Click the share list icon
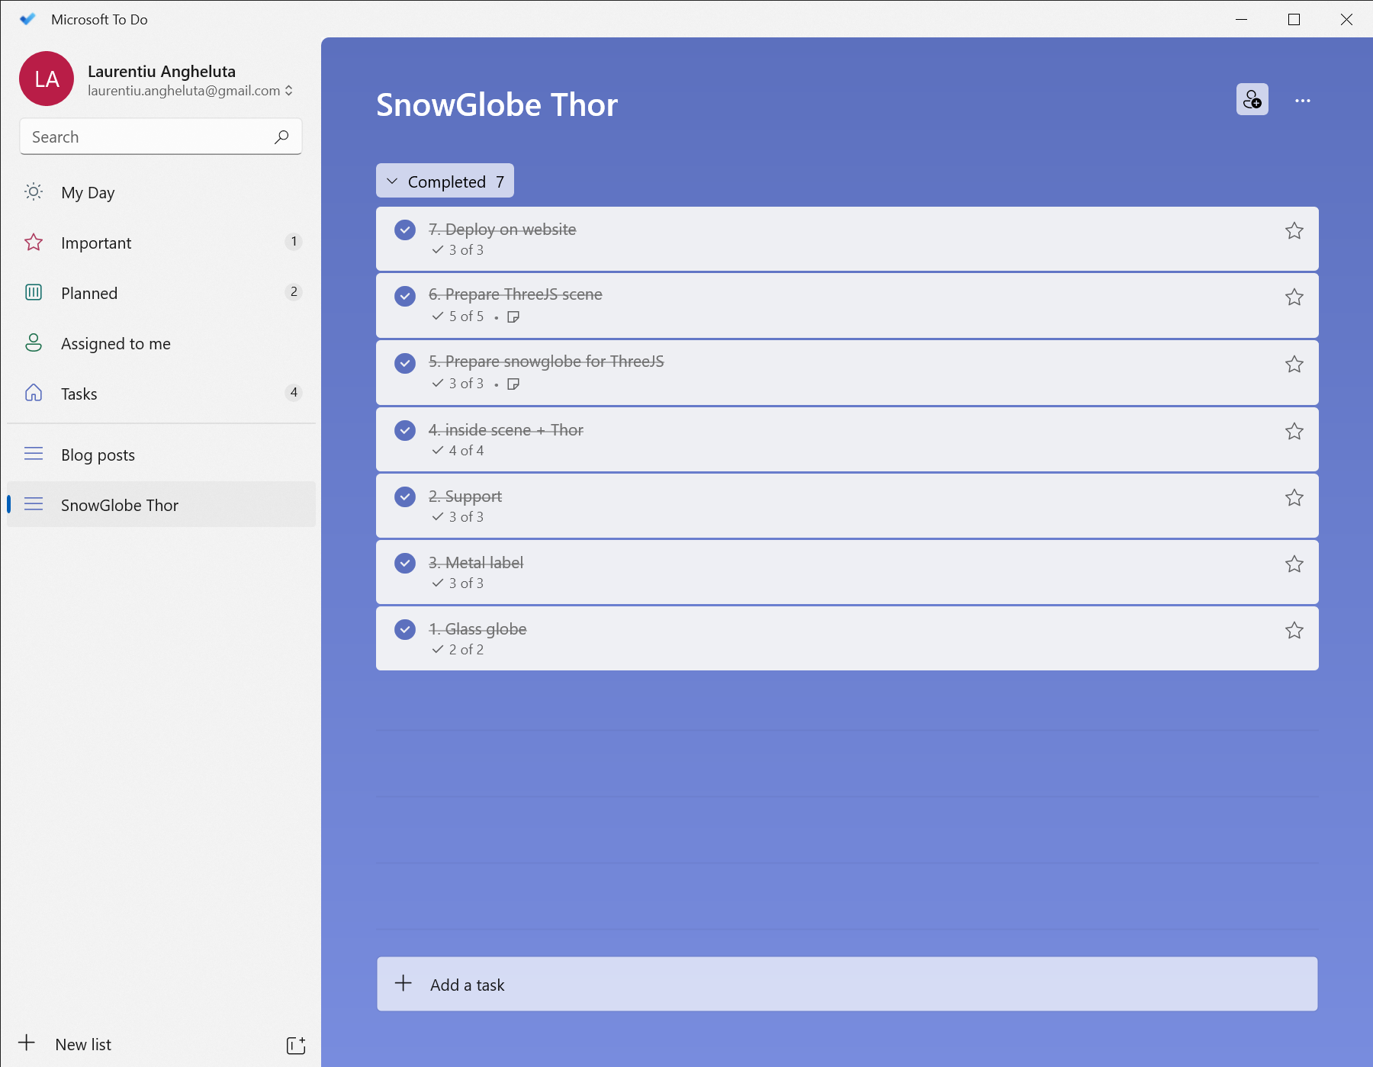The height and width of the screenshot is (1067, 1373). pos(1252,100)
